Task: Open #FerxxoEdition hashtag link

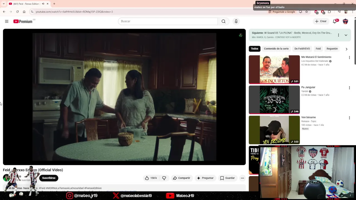Action: [93, 188]
